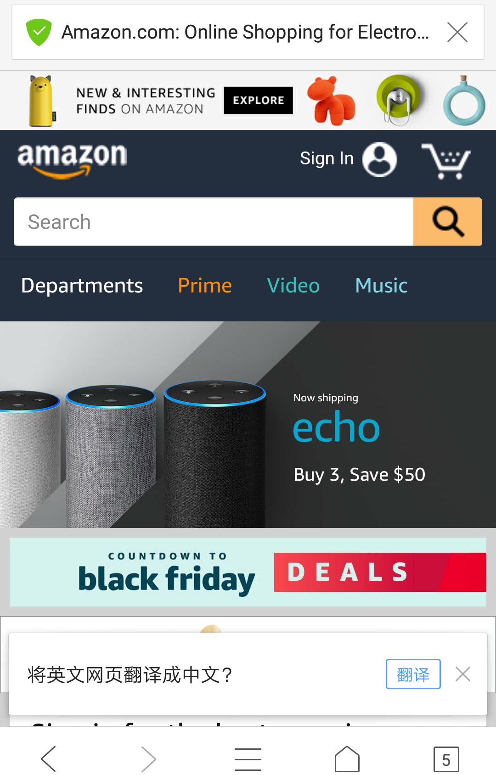Select the Prime tab
This screenshot has width=496, height=775.
[x=205, y=286]
